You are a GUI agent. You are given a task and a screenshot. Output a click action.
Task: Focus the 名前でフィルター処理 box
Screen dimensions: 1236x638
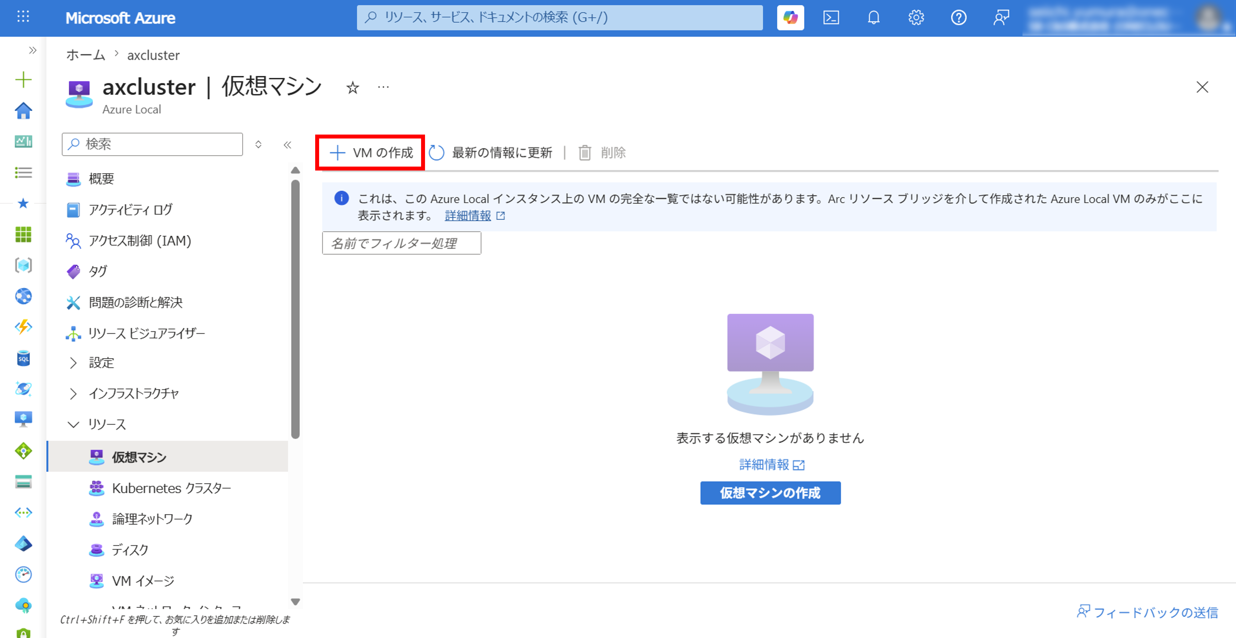pyautogui.click(x=401, y=243)
